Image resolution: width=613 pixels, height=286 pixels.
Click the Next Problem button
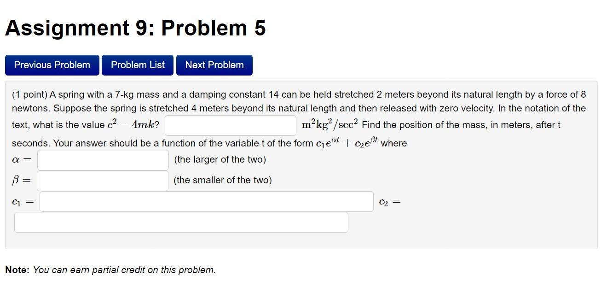(214, 65)
